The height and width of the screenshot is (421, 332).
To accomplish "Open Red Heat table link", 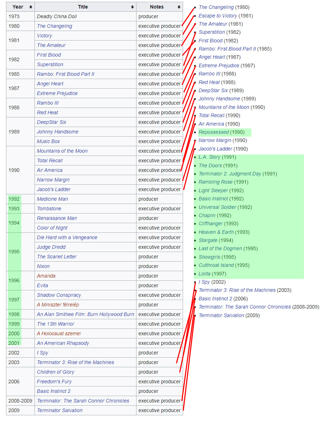I will click(48, 112).
